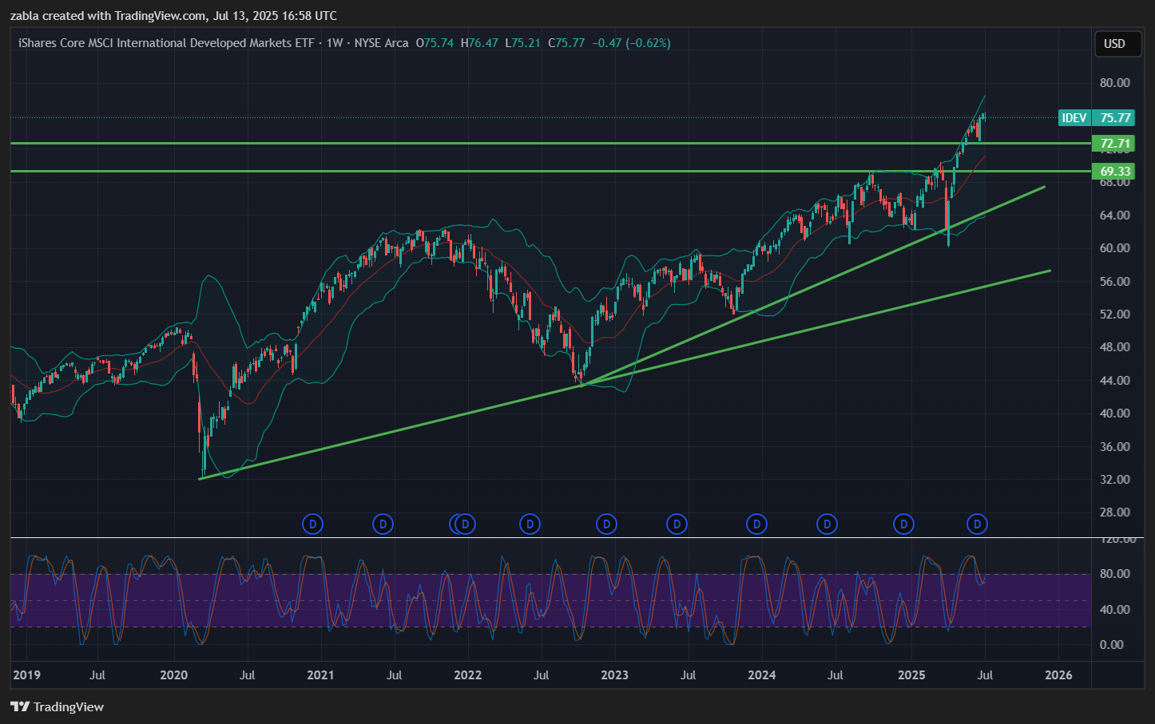Click the last dividend marker near Jul 2025
The width and height of the screenshot is (1155, 724).
977,524
